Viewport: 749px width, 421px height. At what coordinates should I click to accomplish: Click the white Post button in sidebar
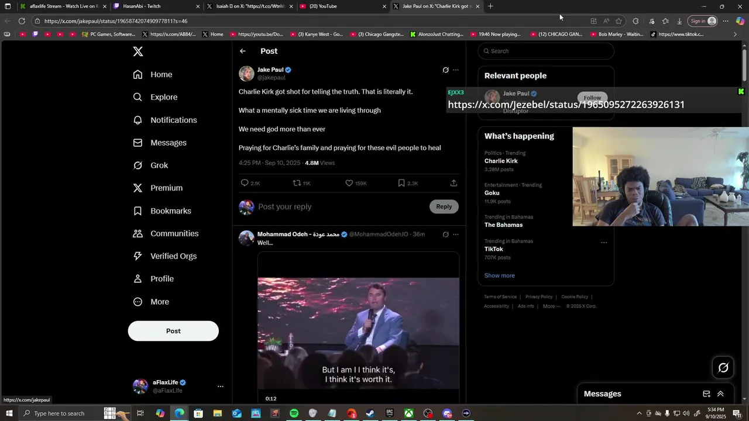click(x=173, y=331)
